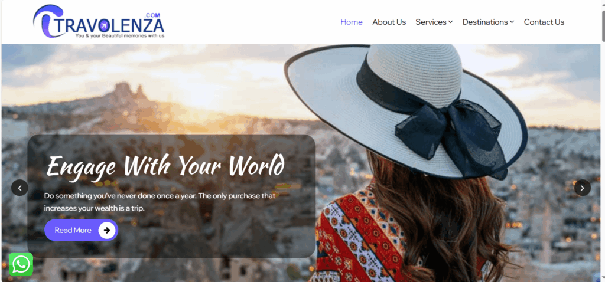The height and width of the screenshot is (282, 605).
Task: Click the slide description paragraph text
Action: pos(160,202)
